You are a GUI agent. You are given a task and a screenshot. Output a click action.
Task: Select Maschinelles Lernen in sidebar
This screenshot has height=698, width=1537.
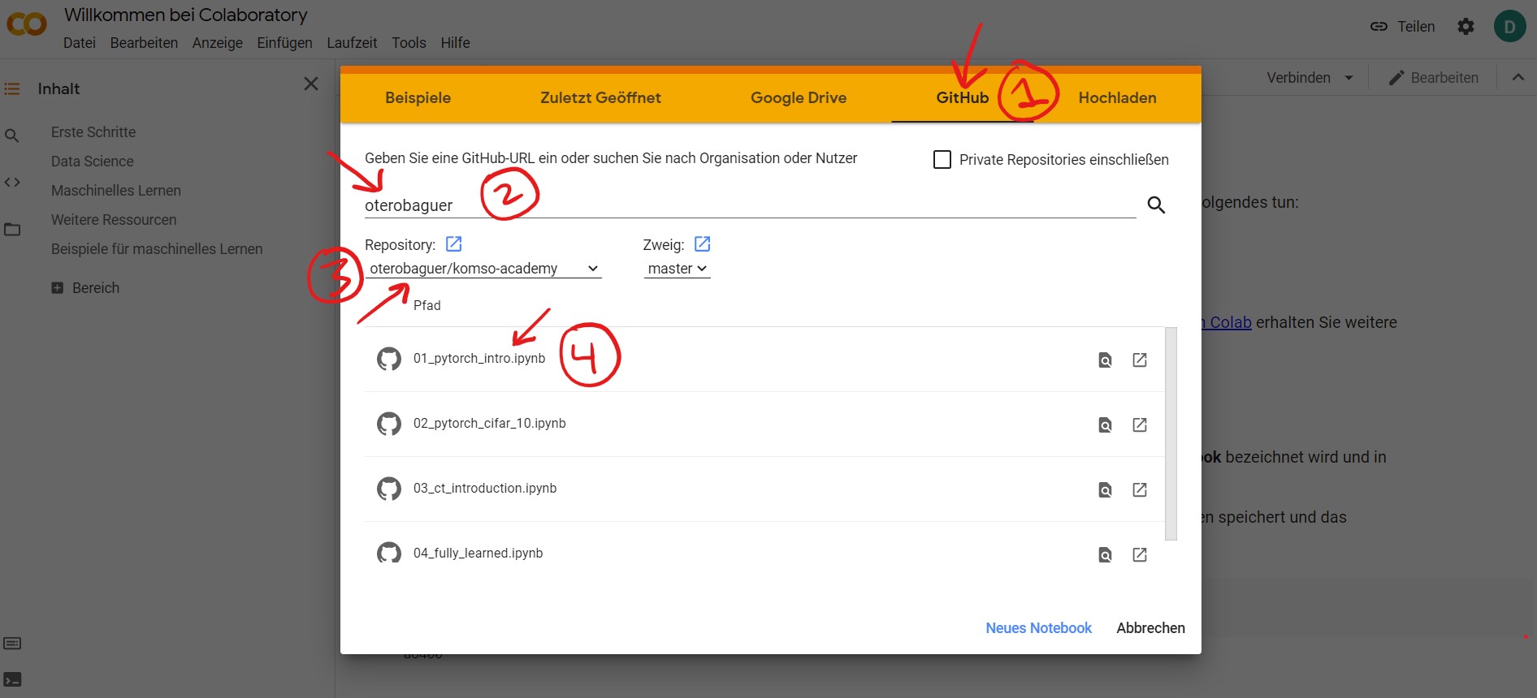tap(116, 191)
